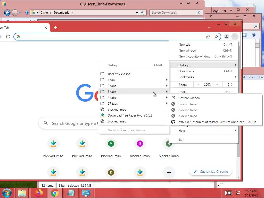Click the Chrome reload page icon

point(8,37)
